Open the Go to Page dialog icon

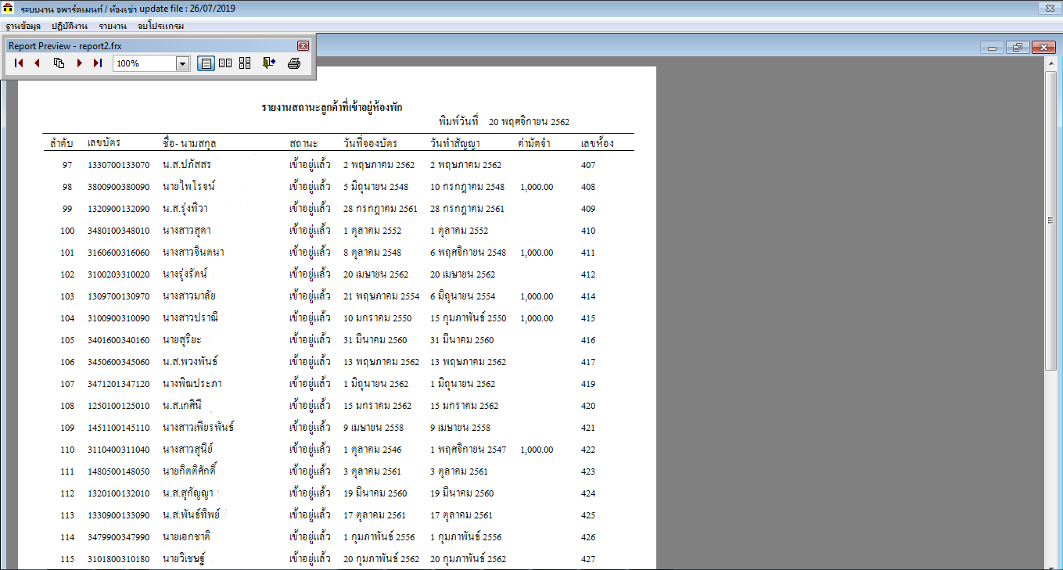59,63
